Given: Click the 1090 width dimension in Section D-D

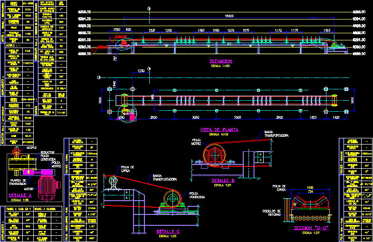Looking at the screenshot, I should click(311, 188).
